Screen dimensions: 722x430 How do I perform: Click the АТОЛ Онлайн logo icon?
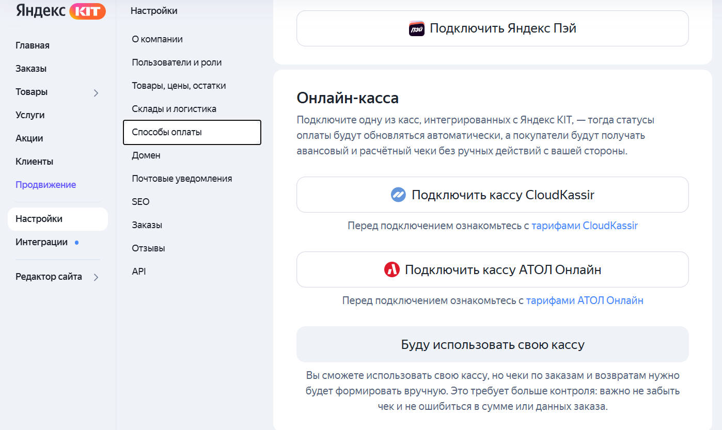[x=392, y=269]
